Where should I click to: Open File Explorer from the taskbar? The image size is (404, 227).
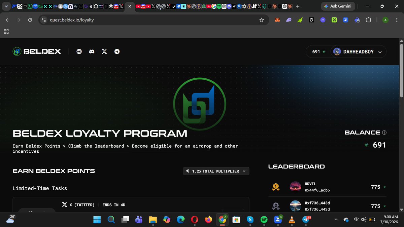(153, 220)
